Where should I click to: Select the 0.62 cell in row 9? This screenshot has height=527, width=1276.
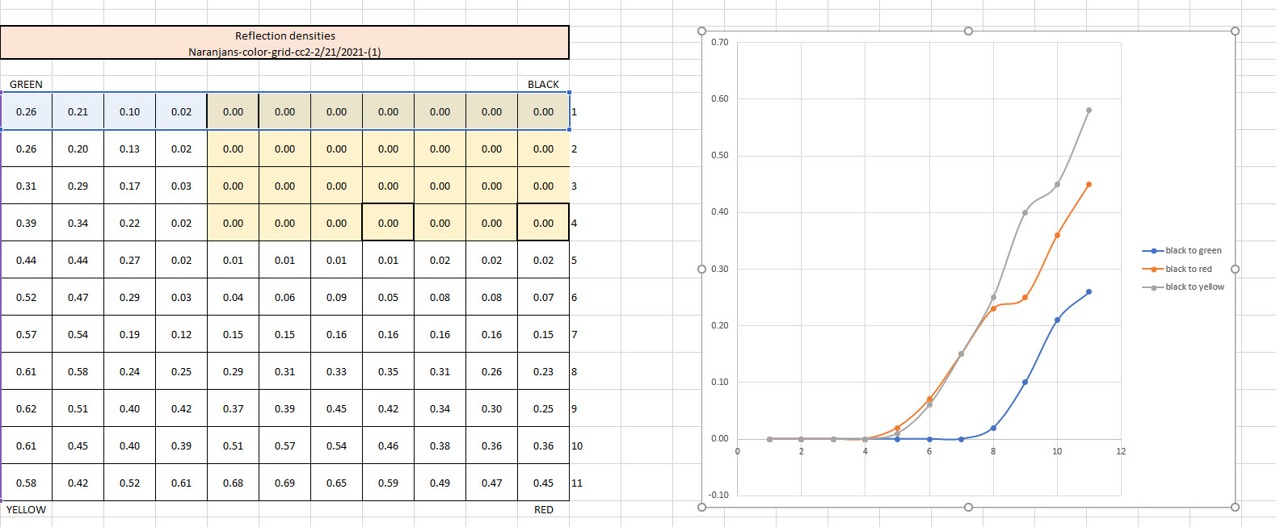26,408
